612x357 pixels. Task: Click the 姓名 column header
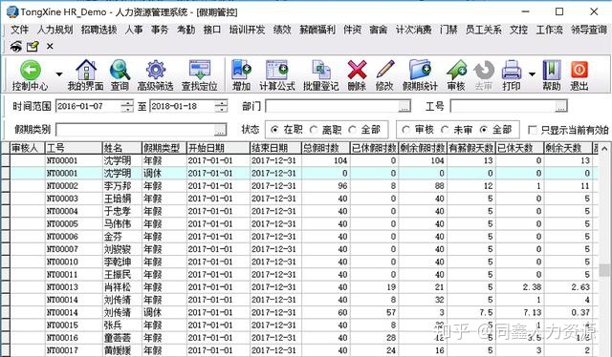coord(121,148)
